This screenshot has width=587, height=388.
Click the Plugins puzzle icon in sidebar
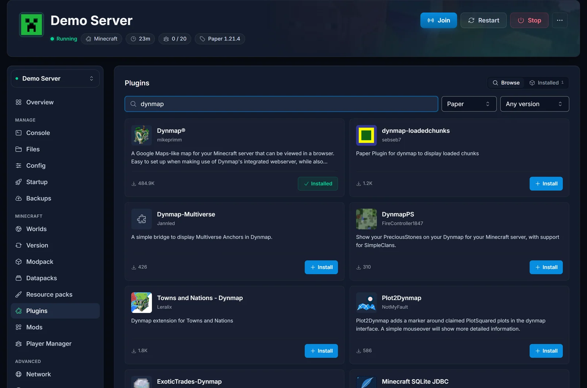(x=19, y=311)
